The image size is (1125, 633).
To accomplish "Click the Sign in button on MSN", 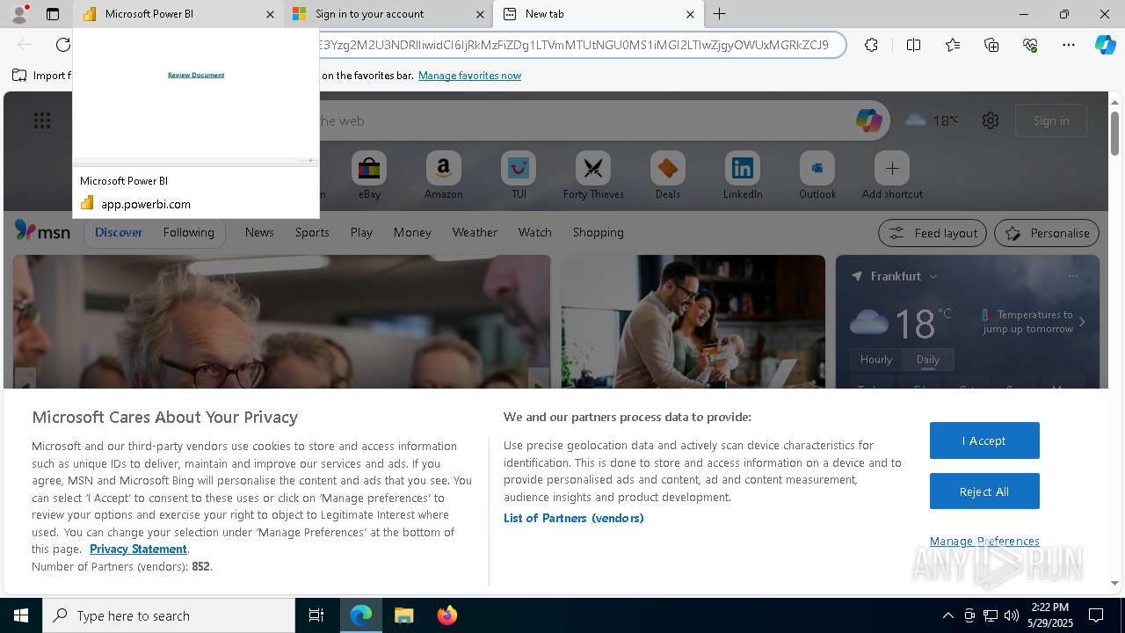I will point(1051,120).
